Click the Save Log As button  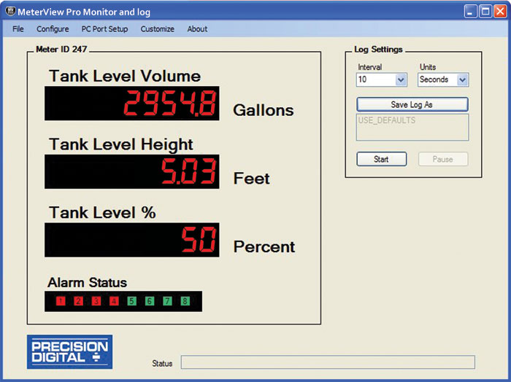pos(412,104)
